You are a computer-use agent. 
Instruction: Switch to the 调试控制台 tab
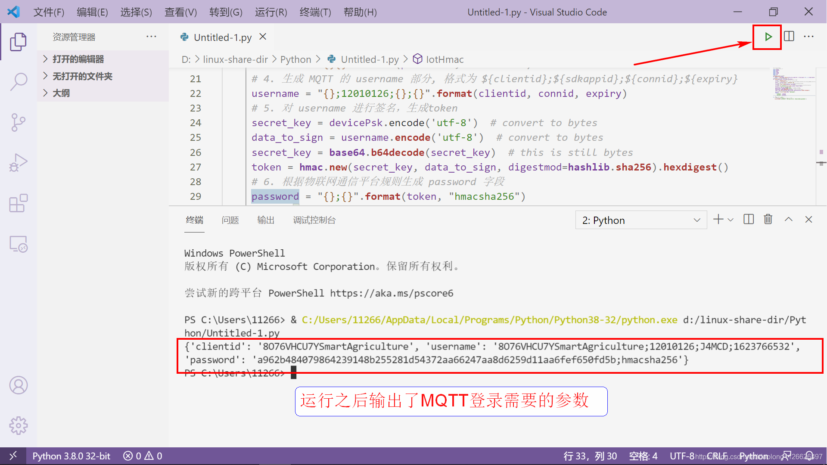[x=314, y=220]
